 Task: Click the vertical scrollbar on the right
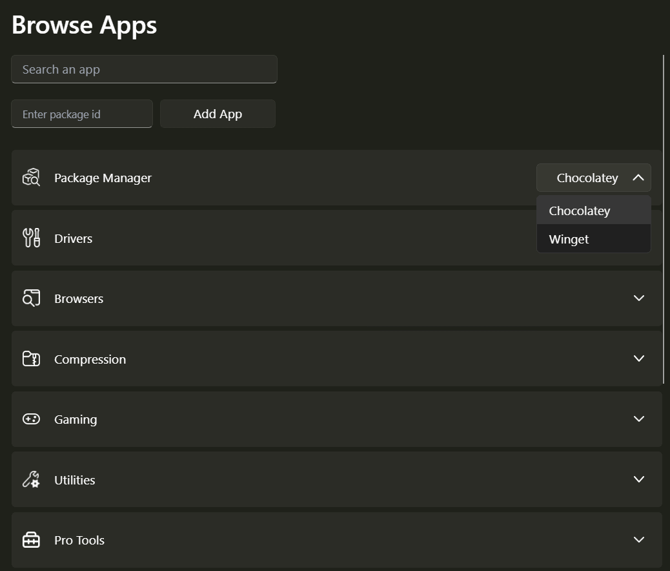point(664,220)
